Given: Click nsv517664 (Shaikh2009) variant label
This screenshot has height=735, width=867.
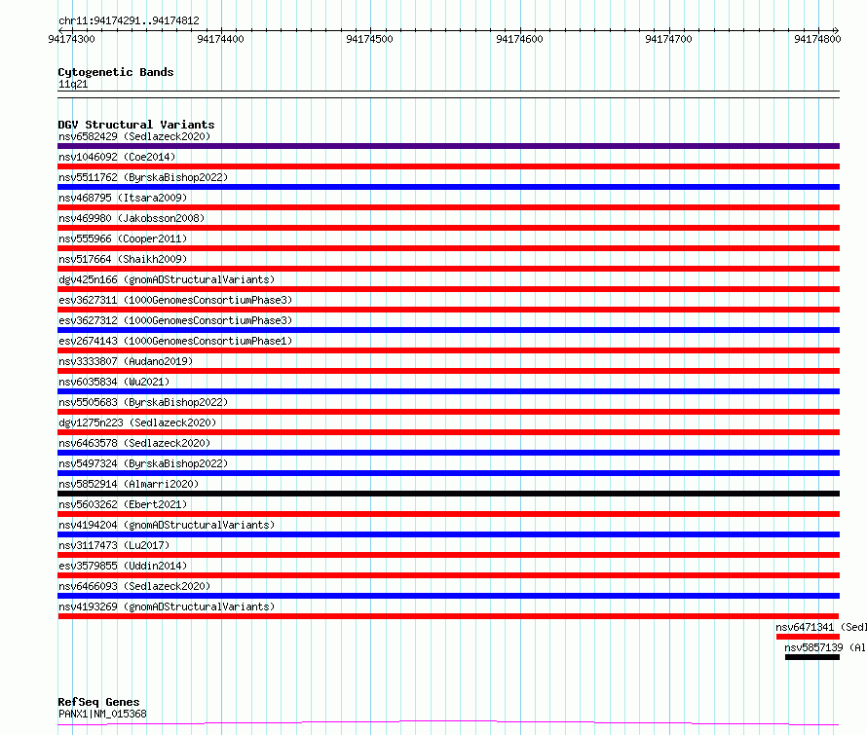Looking at the screenshot, I should click(x=123, y=259).
